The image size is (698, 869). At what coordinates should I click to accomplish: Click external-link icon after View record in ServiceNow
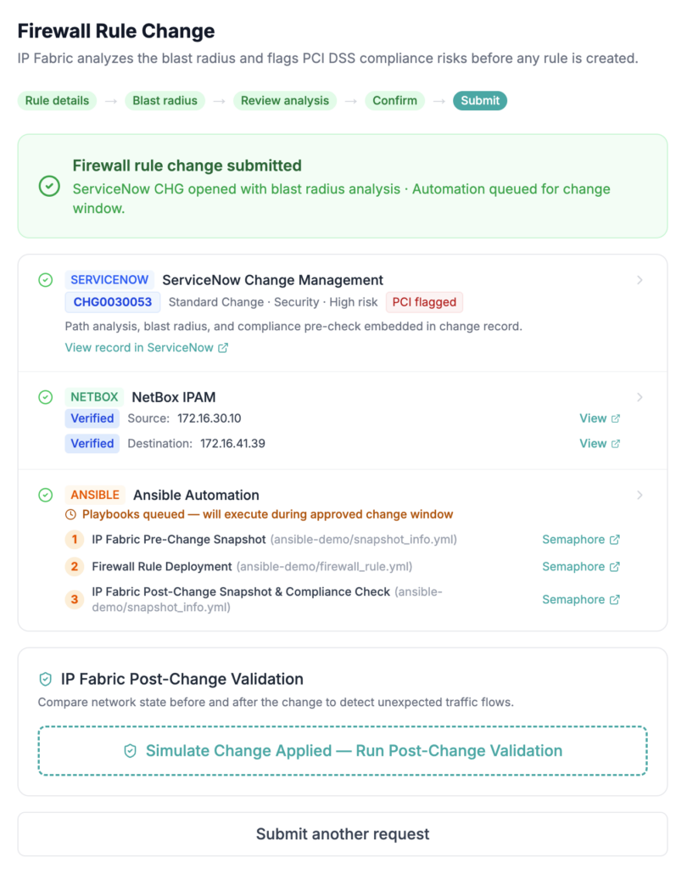pyautogui.click(x=223, y=347)
